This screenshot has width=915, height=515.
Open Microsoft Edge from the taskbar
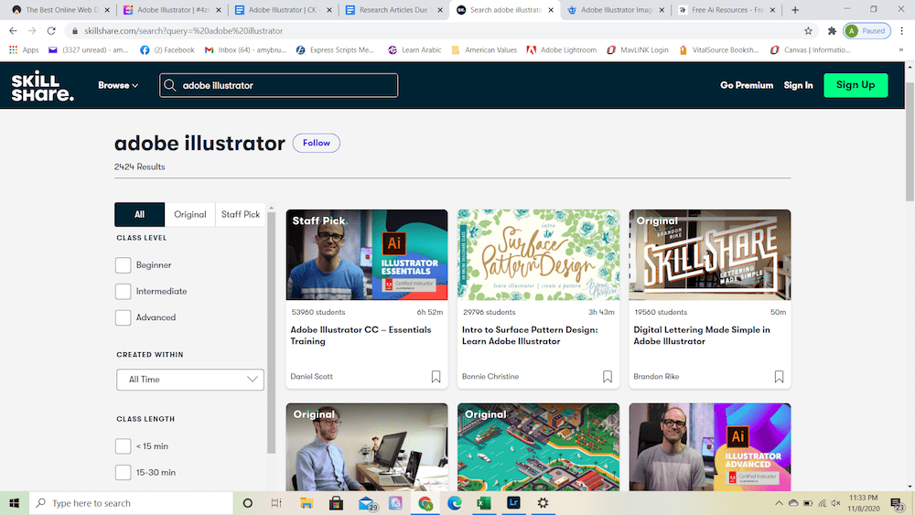point(454,503)
